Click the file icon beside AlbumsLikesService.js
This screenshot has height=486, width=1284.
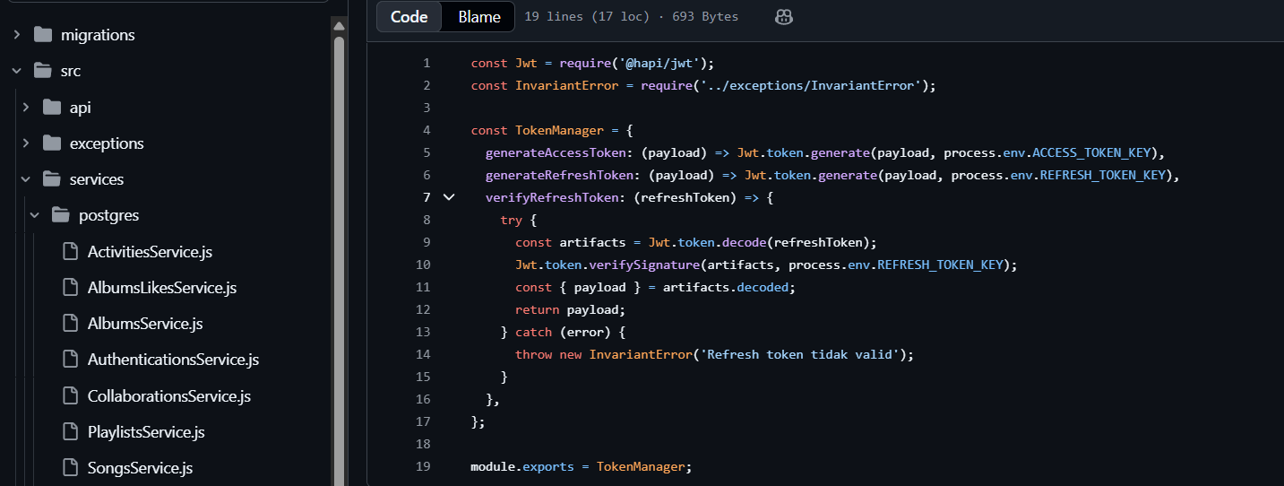tap(71, 288)
